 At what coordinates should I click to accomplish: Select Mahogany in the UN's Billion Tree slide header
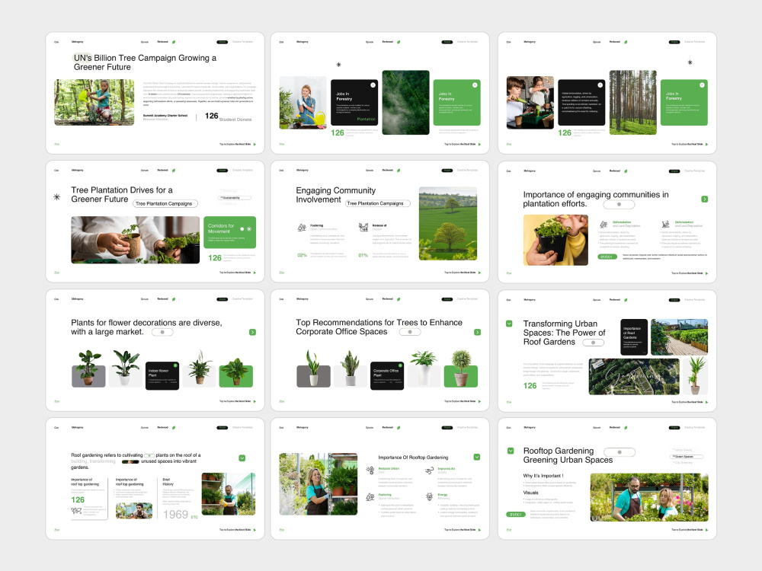[x=77, y=42]
